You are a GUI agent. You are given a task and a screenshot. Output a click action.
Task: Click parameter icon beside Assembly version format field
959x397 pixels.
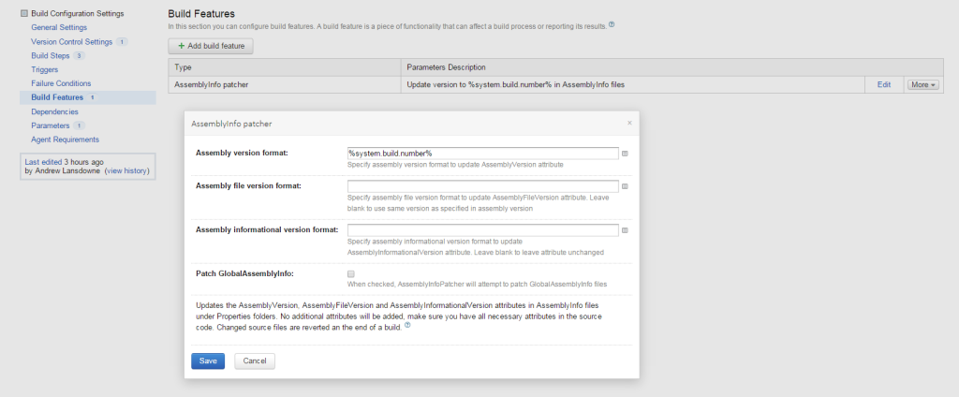pos(626,154)
